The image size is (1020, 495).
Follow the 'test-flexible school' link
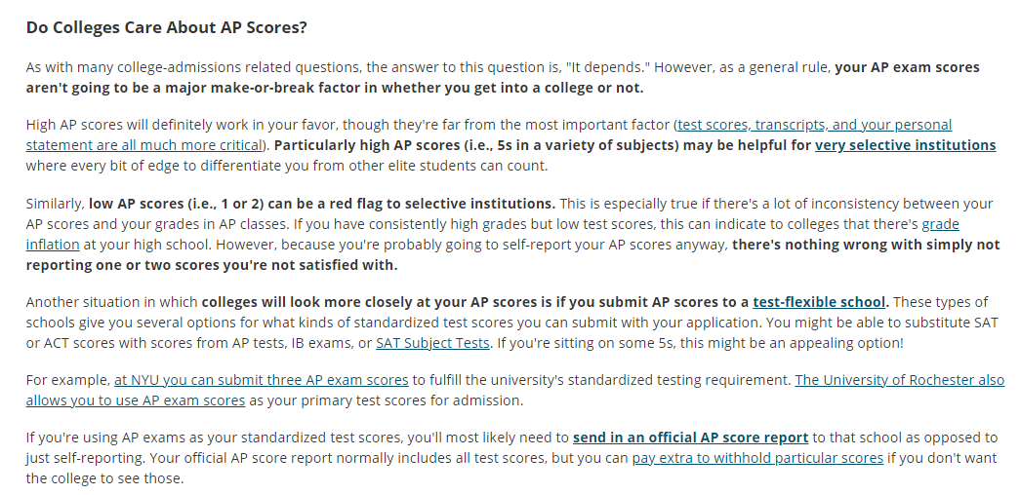tap(818, 302)
